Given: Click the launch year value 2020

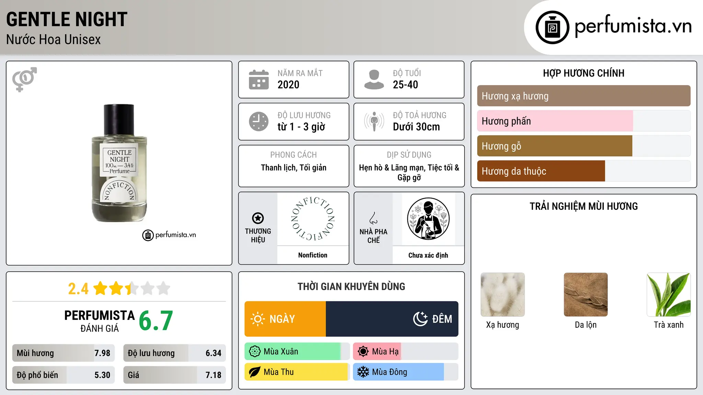Looking at the screenshot, I should click(x=288, y=85).
